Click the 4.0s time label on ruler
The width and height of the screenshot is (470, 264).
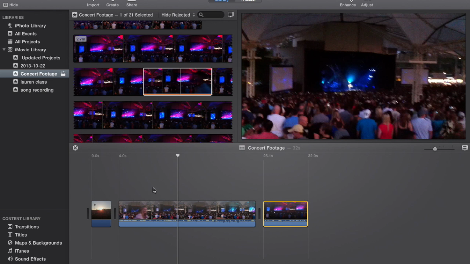tap(123, 156)
